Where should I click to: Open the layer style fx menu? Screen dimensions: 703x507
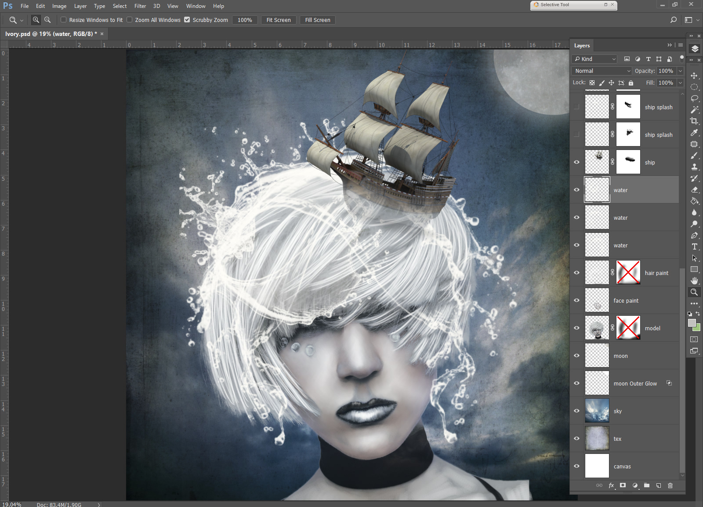[611, 485]
